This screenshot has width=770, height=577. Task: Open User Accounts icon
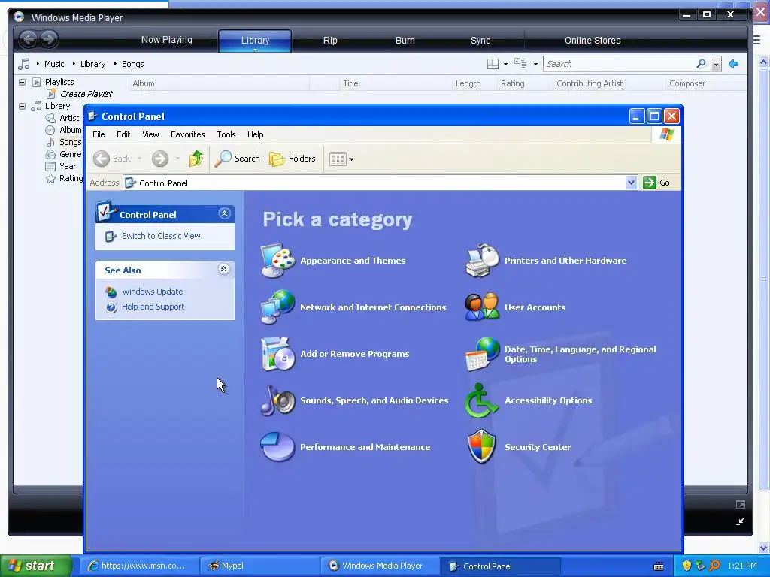pos(482,307)
